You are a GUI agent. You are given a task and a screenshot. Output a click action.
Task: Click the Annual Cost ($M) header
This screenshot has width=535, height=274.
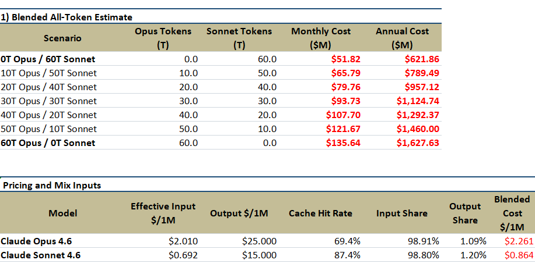402,38
